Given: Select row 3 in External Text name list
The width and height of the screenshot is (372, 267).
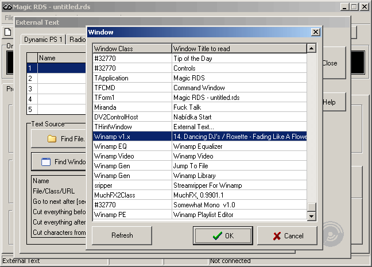Looking at the screenshot, I should 56,89.
